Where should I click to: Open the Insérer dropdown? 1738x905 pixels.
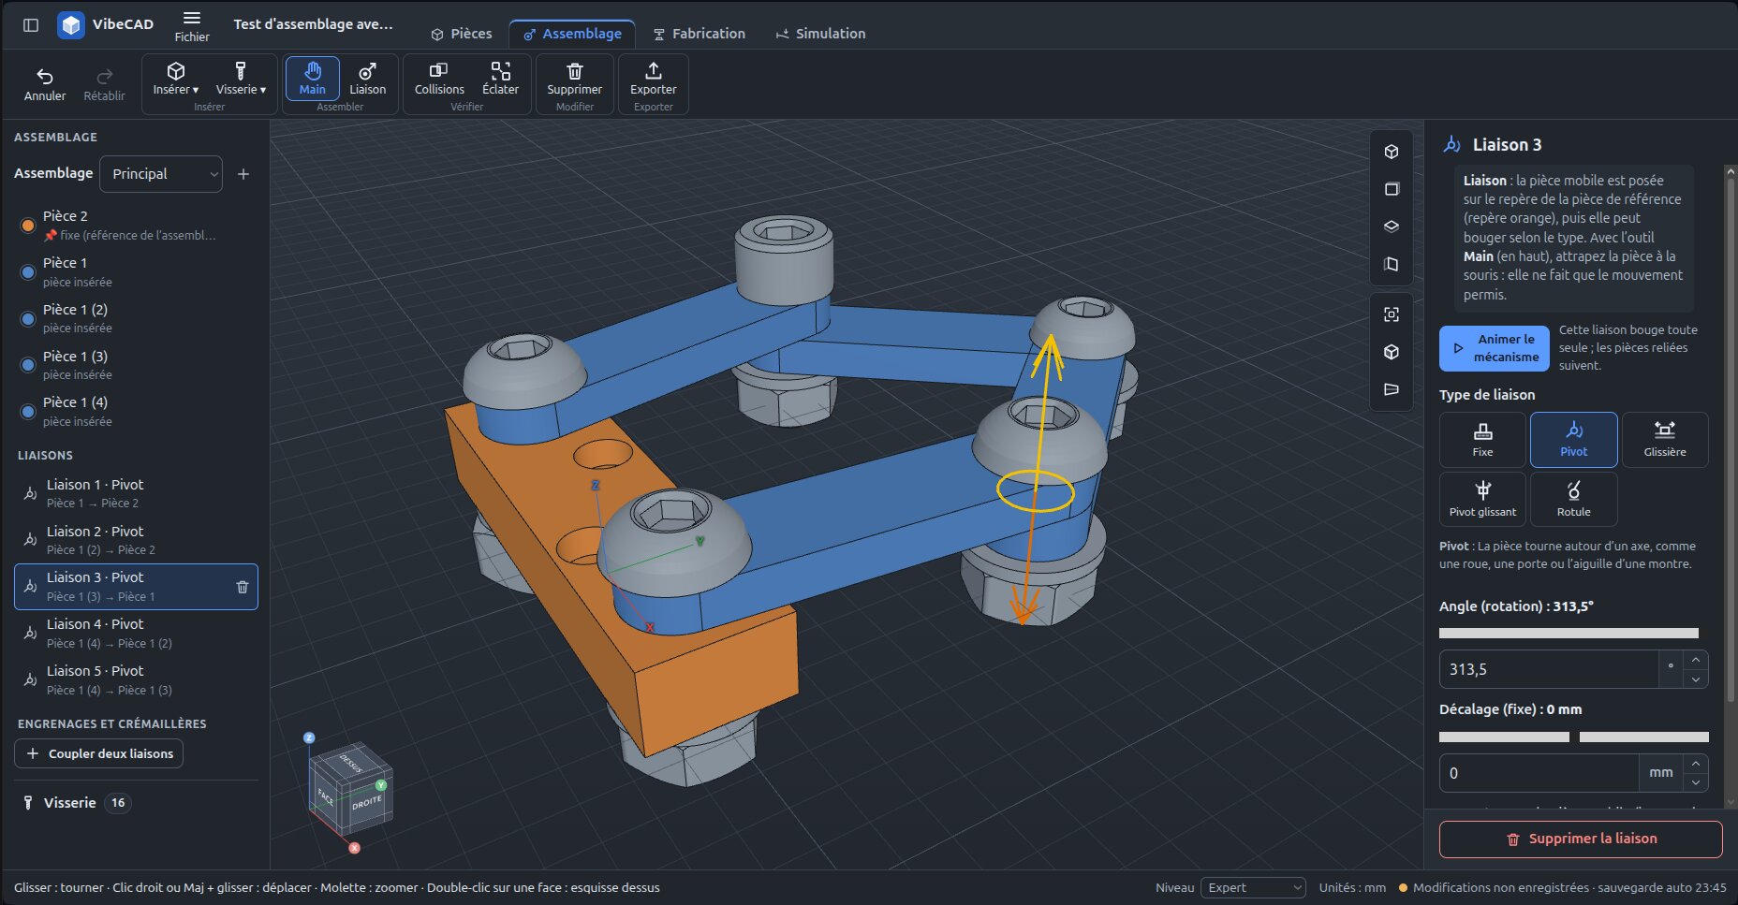176,79
